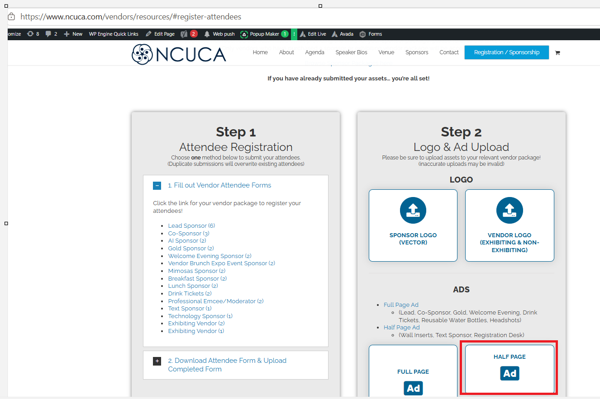The image size is (600, 399).
Task: Open the WordPress updates icon showing 8
Action: click(33, 34)
